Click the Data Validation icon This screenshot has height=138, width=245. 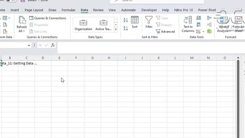pyautogui.click(x=198, y=31)
